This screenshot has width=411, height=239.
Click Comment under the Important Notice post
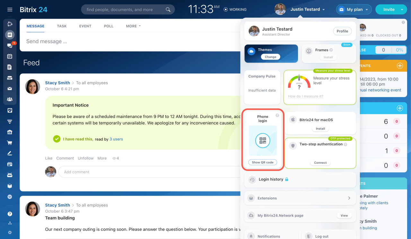point(65,158)
